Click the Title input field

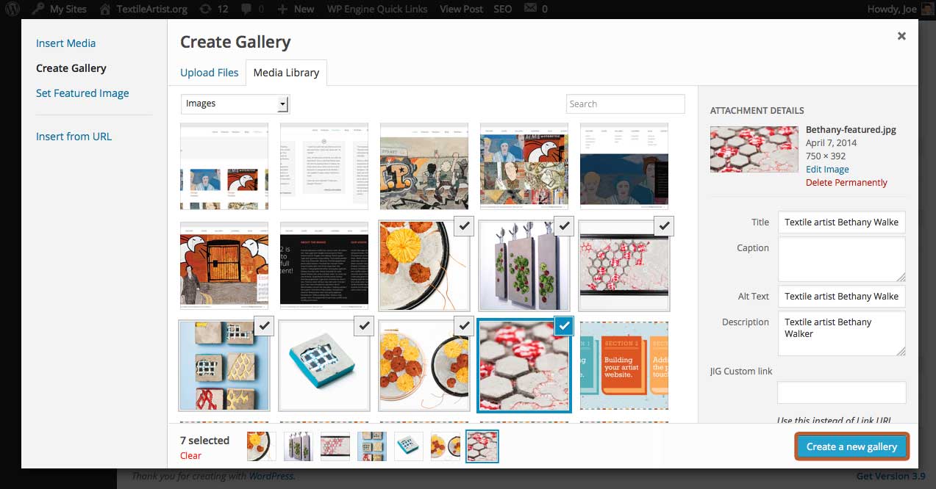(841, 222)
